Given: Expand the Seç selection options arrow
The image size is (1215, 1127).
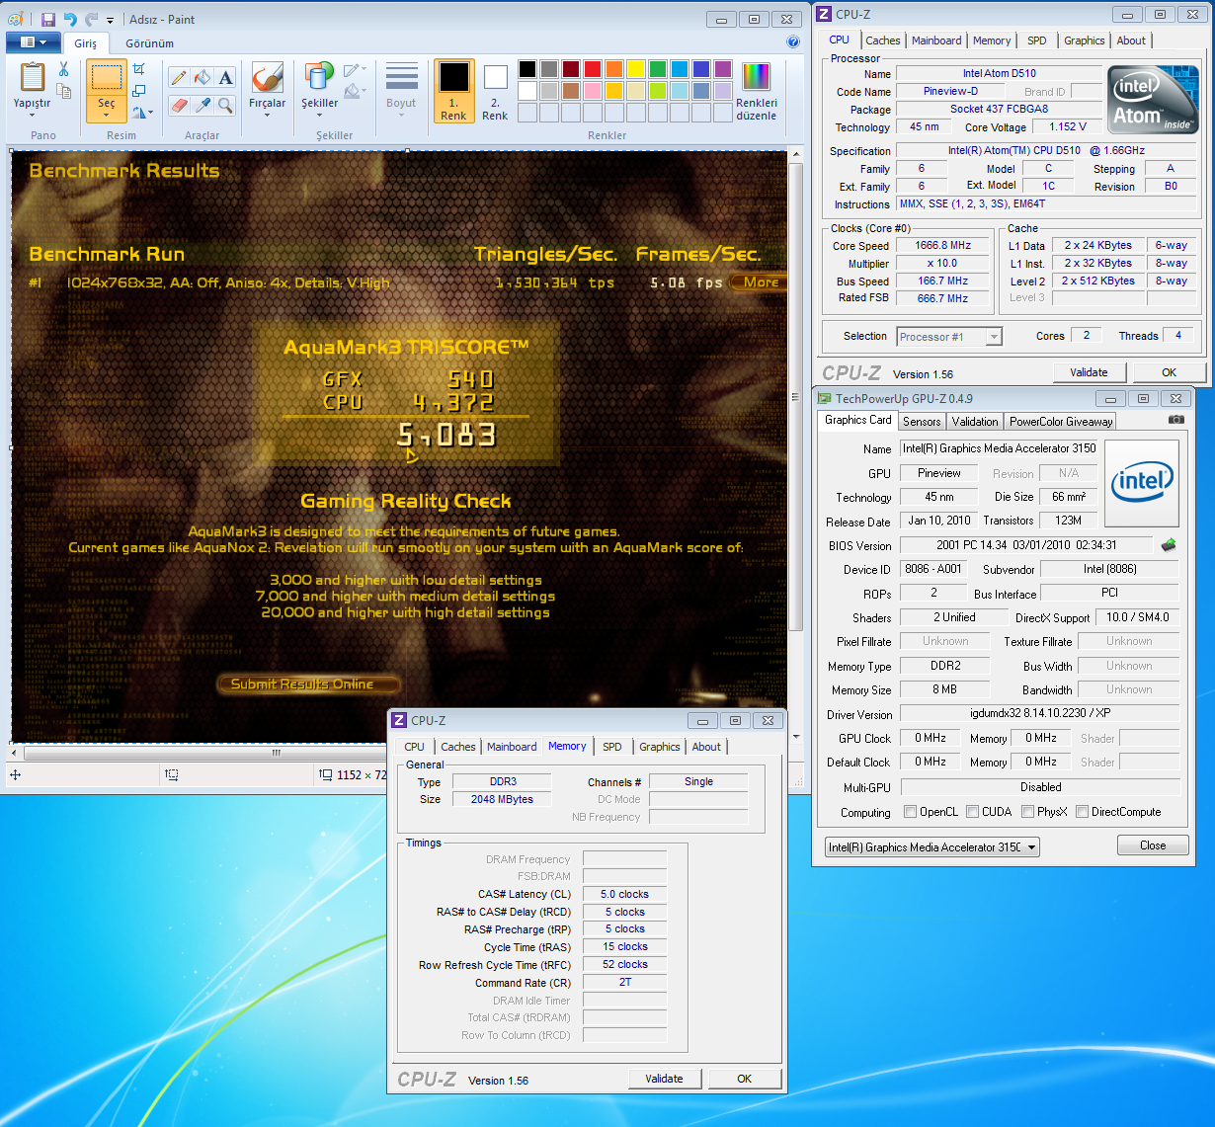Looking at the screenshot, I should tap(106, 116).
